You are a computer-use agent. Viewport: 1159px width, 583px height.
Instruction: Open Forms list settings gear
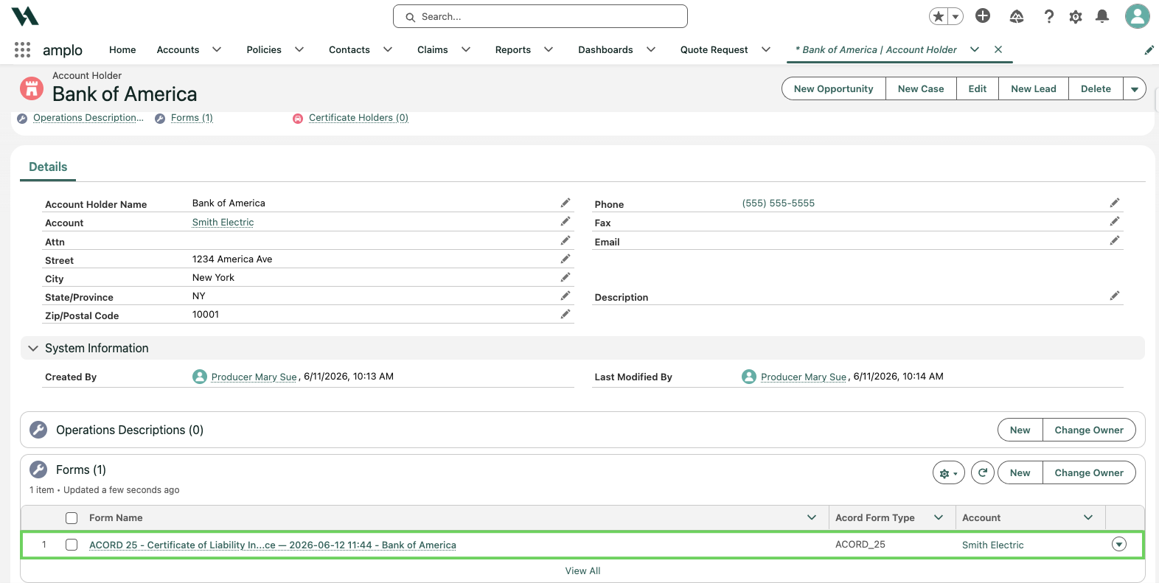(949, 472)
